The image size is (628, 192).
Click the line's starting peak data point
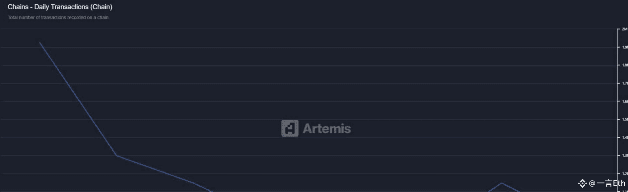coord(40,42)
